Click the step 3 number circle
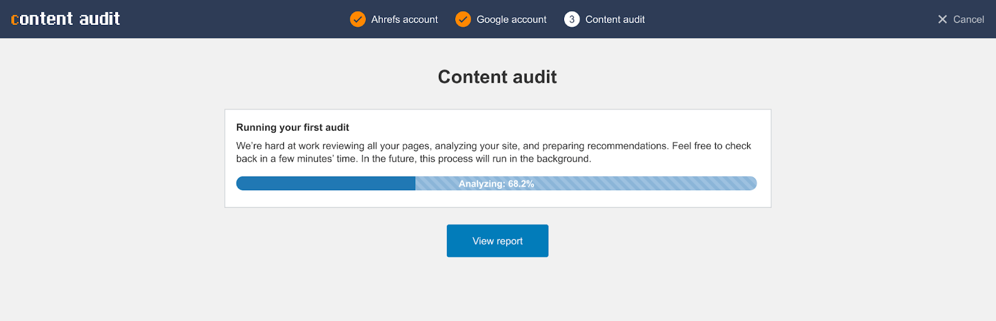The image size is (996, 321). (571, 19)
